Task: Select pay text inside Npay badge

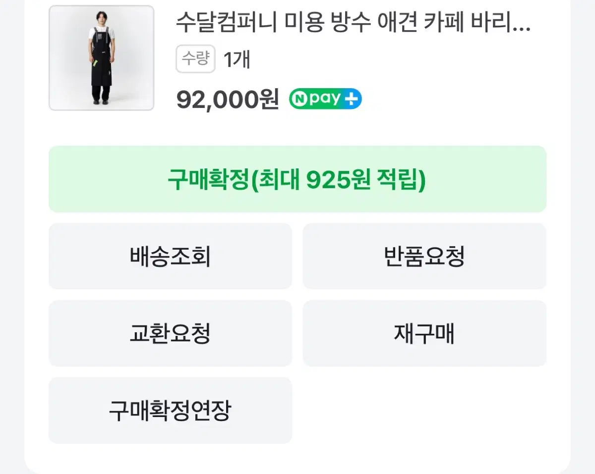Action: [325, 99]
